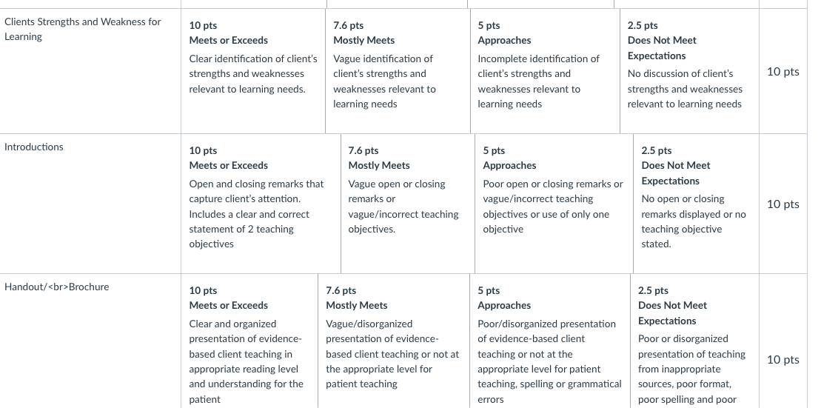Click the 10 pts total for Handout/Brochure row
The height and width of the screenshot is (408, 821).
783,360
